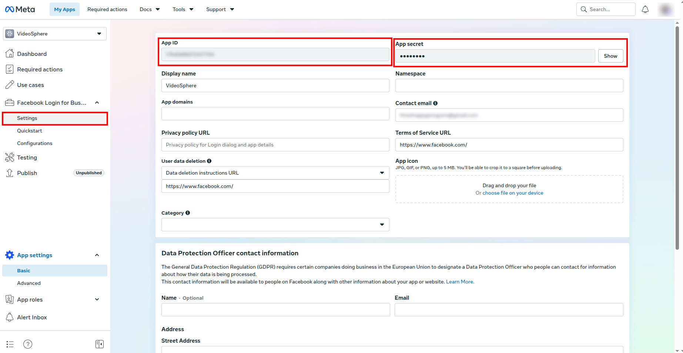
Task: Click the Data Protection Officer Name field
Action: point(275,310)
